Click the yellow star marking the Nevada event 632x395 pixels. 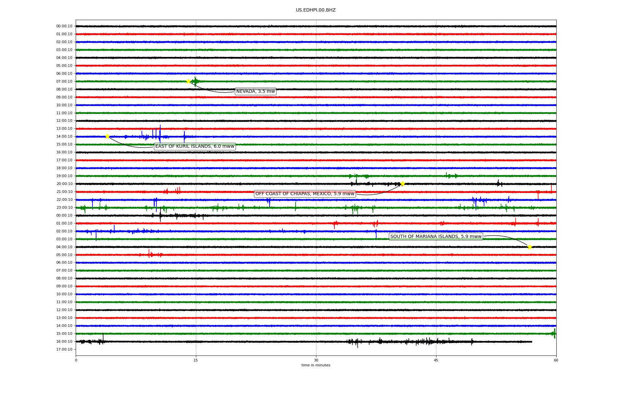pyautogui.click(x=188, y=81)
